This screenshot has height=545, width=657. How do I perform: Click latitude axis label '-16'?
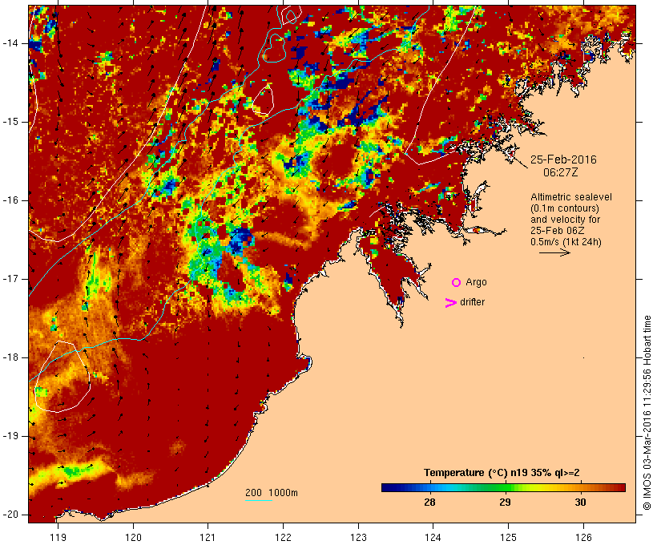(10, 200)
